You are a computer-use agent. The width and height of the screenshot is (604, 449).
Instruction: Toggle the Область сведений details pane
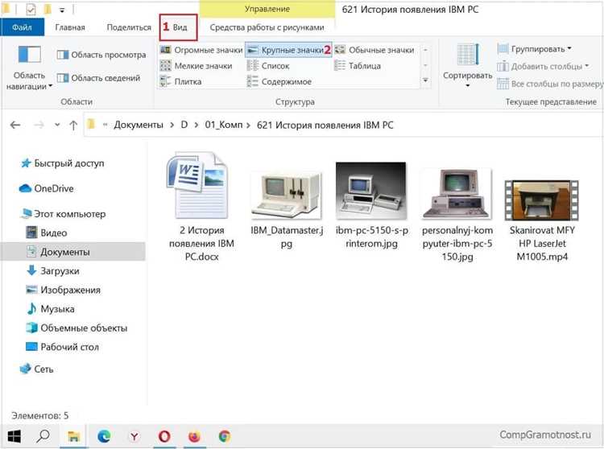[x=98, y=78]
